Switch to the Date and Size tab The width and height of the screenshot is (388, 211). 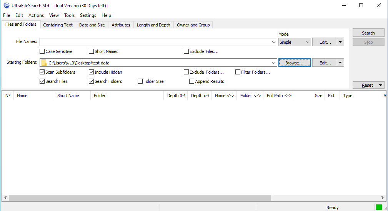click(x=92, y=25)
